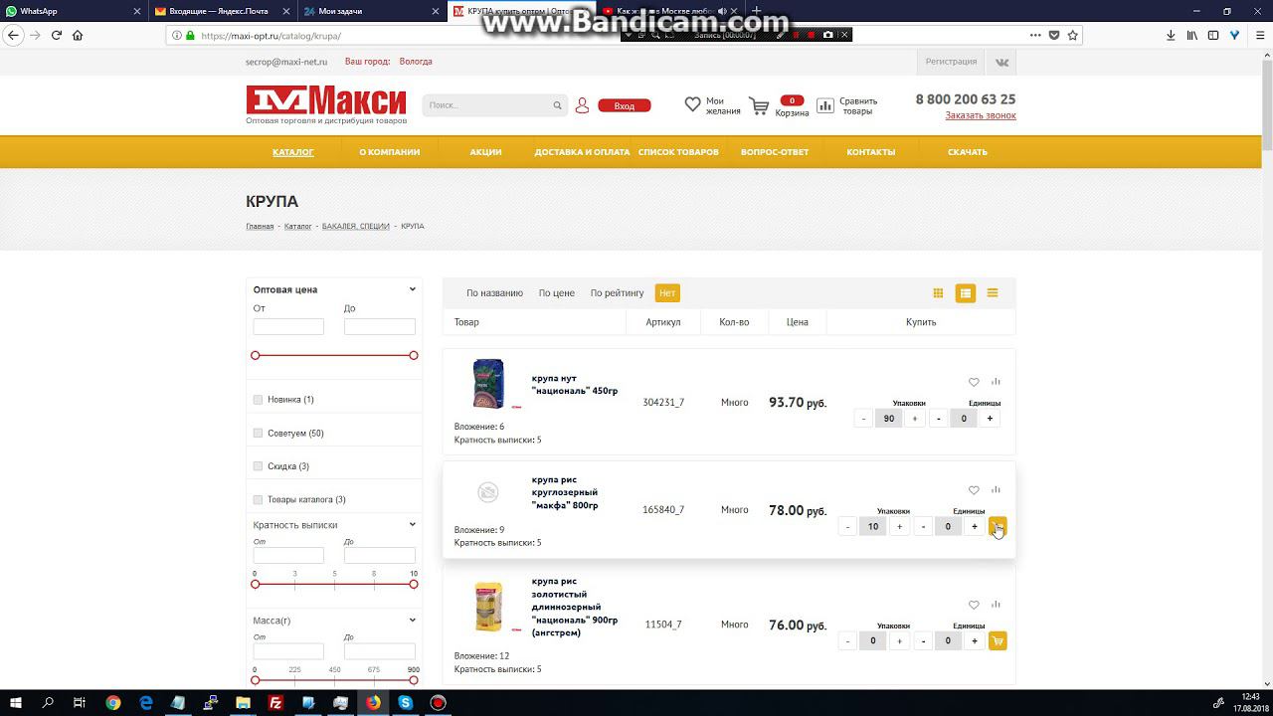This screenshot has height=716, width=1273.
Task: Go to browser home page icon
Action: [x=78, y=35]
